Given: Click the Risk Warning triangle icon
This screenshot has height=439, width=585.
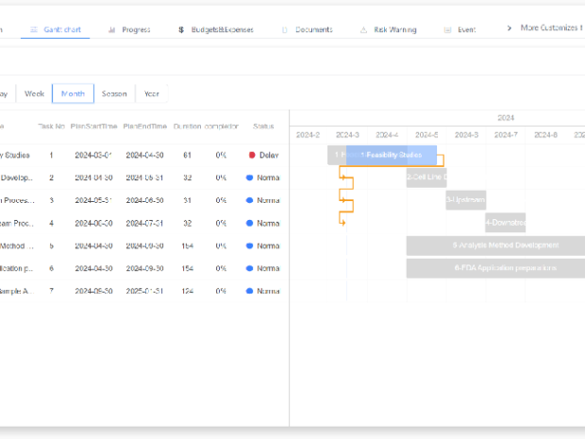Looking at the screenshot, I should (363, 30).
